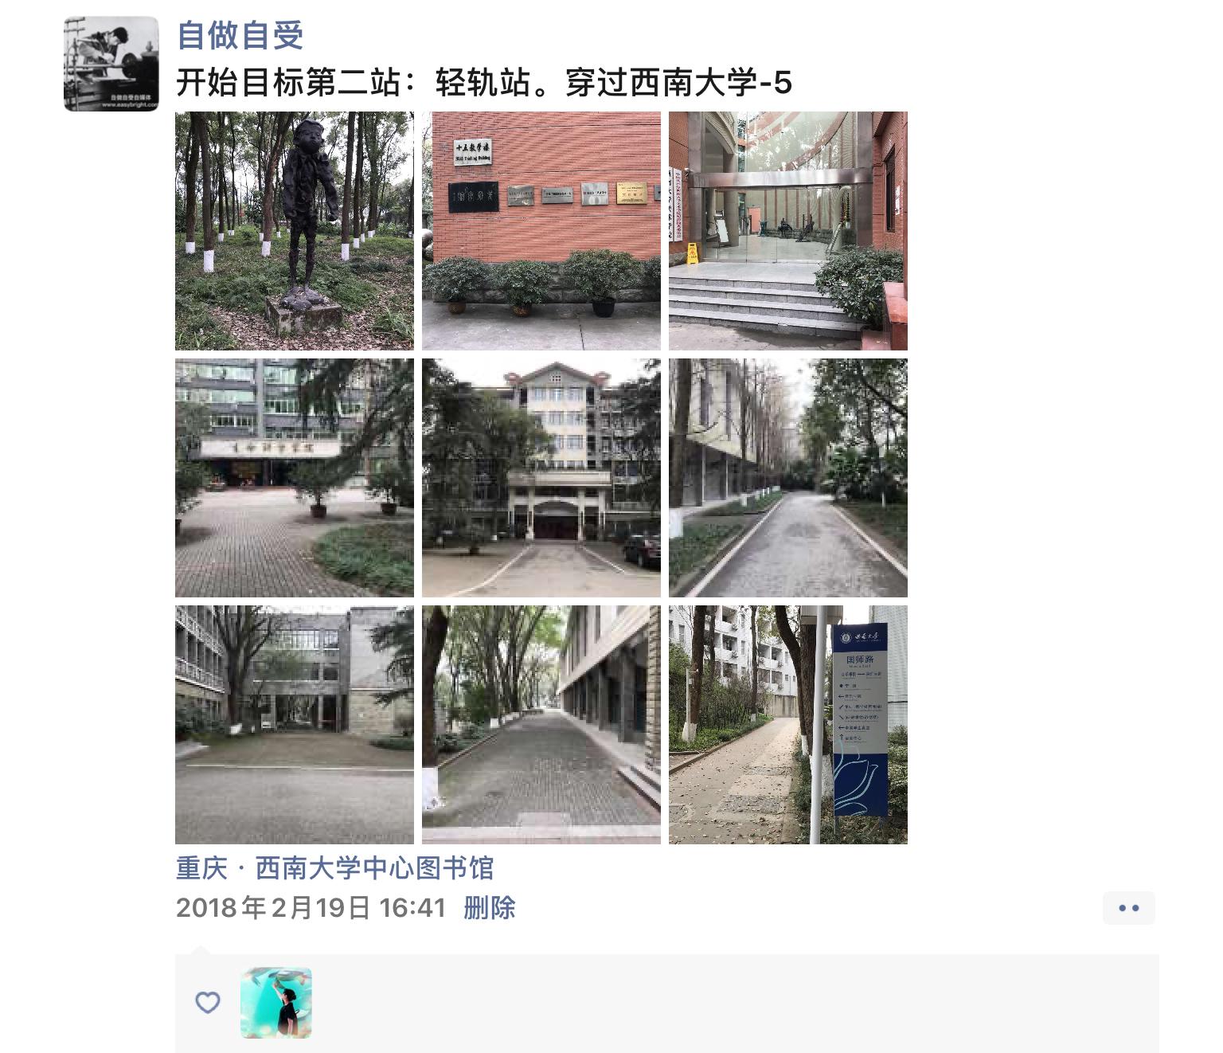
Task: Click the heart like icon
Action: [x=208, y=1002]
